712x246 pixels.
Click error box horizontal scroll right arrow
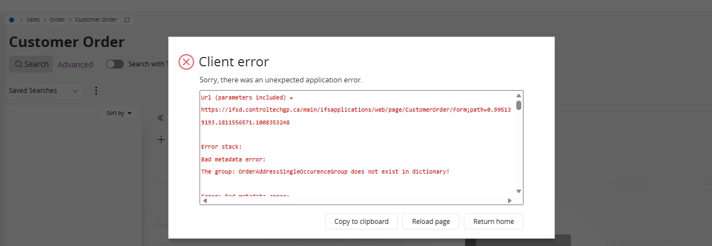click(x=510, y=200)
